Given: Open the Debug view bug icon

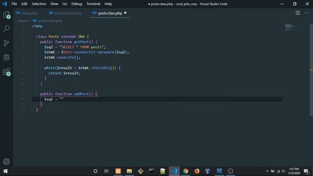Looking at the screenshot, I should [6, 57].
